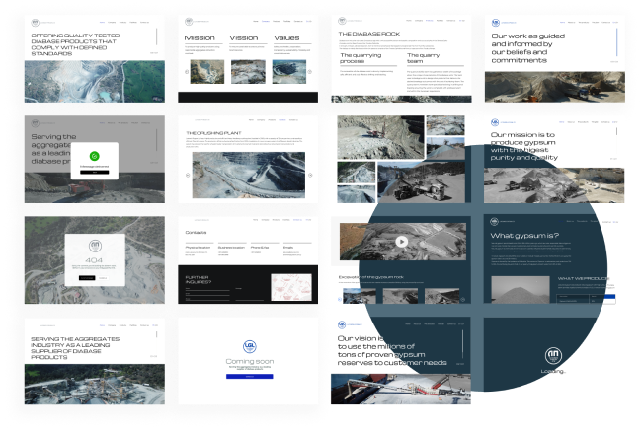The width and height of the screenshot is (641, 430).
Task: Click the left carousel arrow on the Mission page
Action: click(187, 72)
